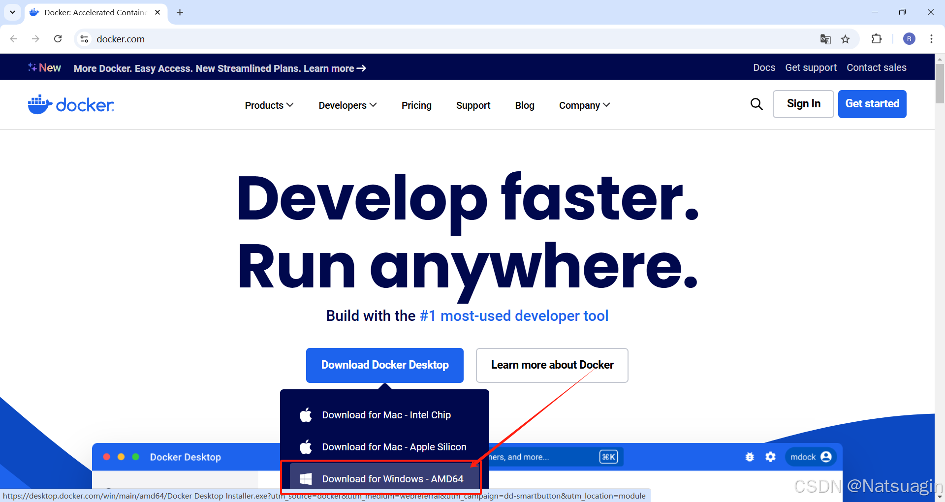Open the Blog page
The width and height of the screenshot is (945, 502).
tap(525, 105)
